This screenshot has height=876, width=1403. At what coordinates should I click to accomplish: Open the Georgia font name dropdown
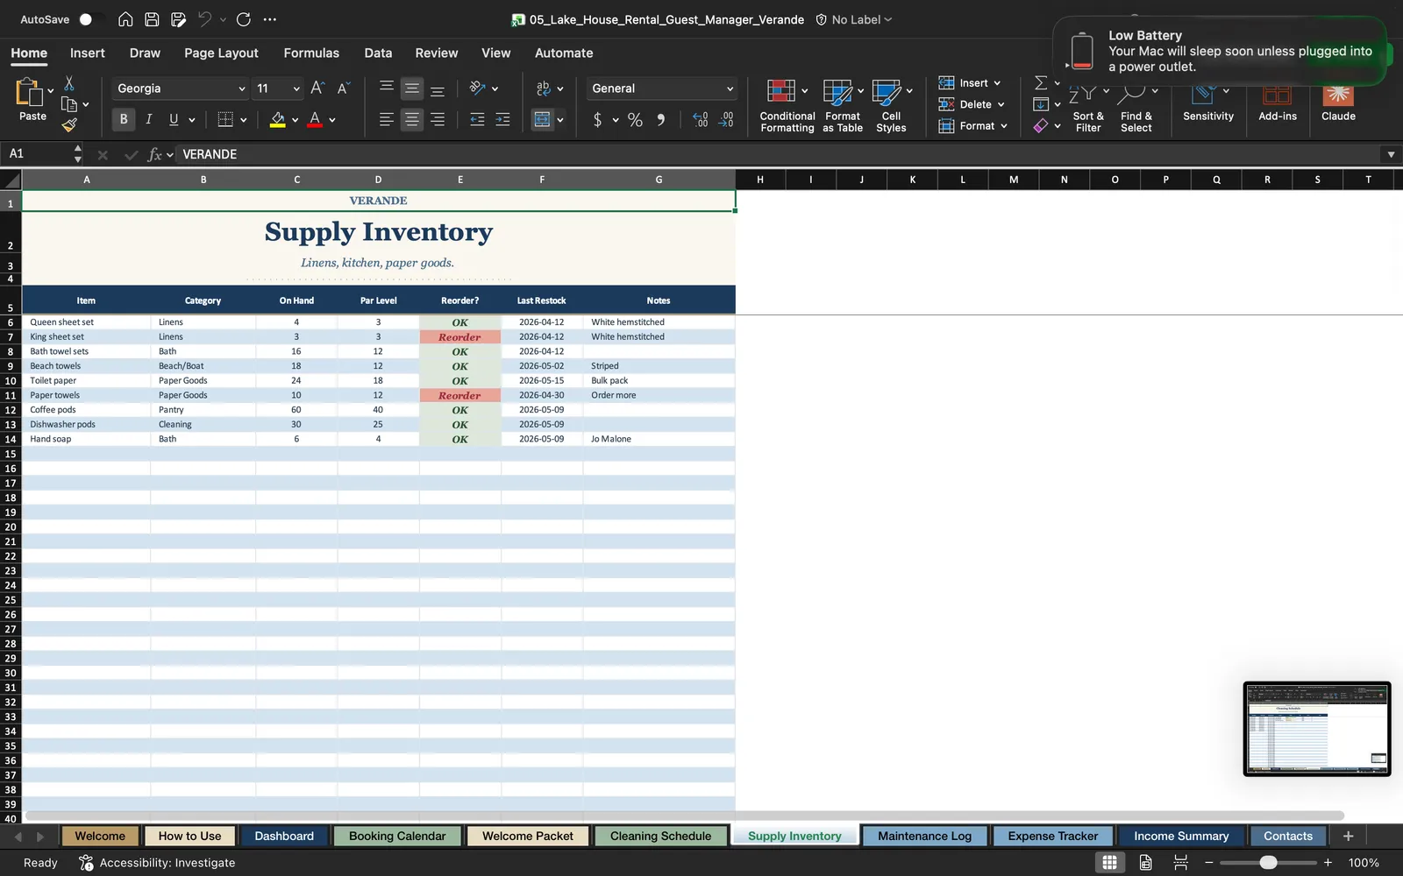click(181, 88)
